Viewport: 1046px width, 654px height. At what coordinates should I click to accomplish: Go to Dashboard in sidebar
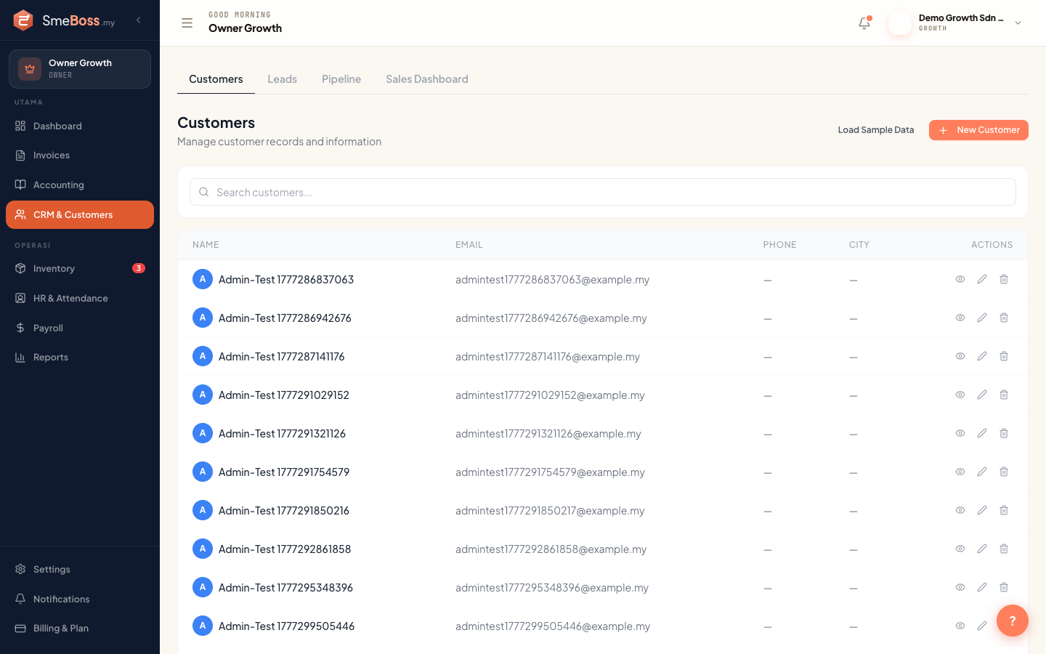click(x=80, y=126)
